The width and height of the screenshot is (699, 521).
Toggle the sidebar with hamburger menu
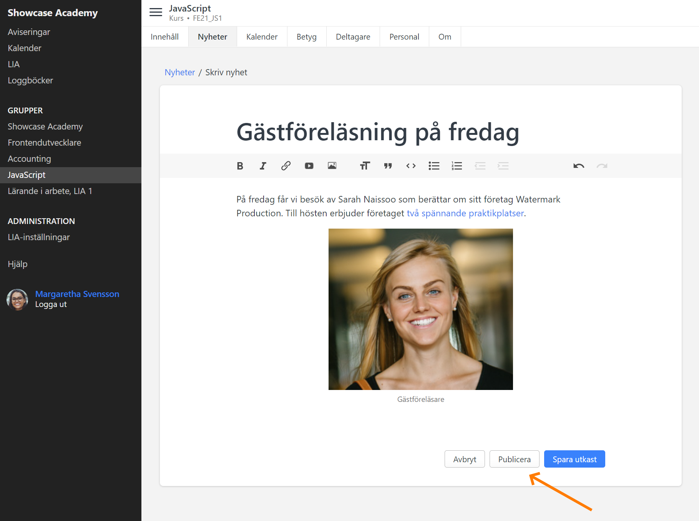156,12
